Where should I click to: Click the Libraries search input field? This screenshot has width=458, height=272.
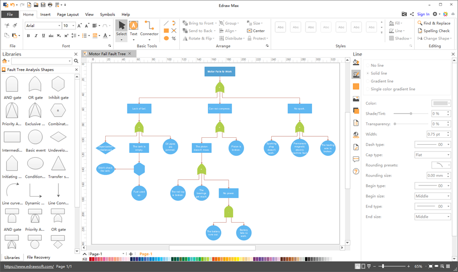coord(41,61)
